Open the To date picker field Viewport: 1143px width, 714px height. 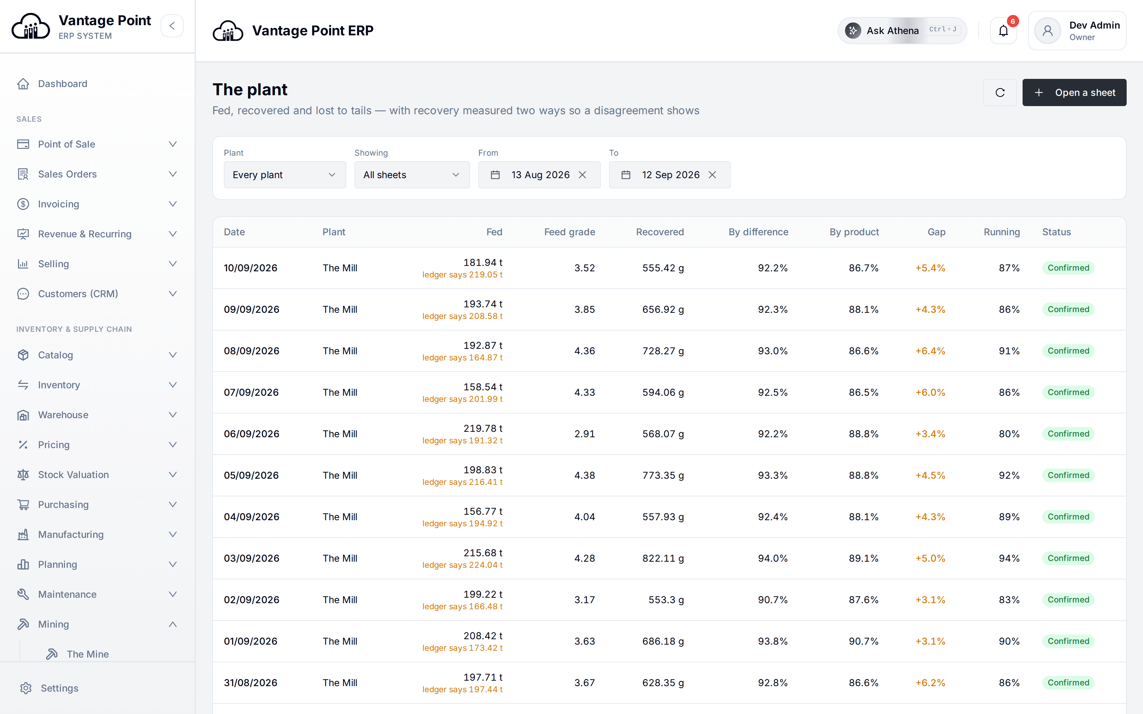(669, 175)
